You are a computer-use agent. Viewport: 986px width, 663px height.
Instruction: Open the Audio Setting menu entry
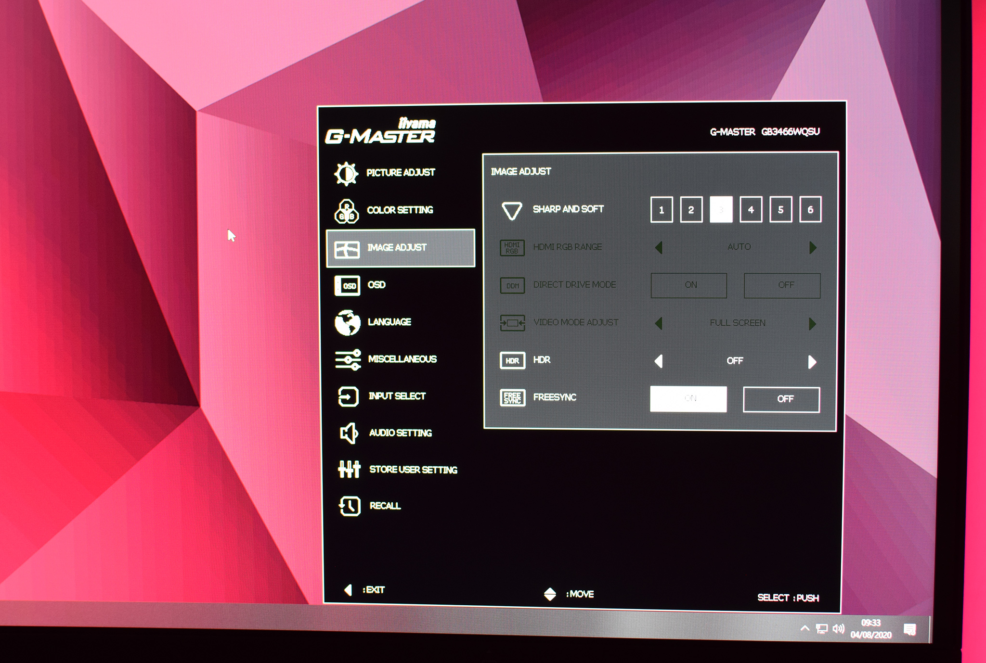tap(400, 433)
